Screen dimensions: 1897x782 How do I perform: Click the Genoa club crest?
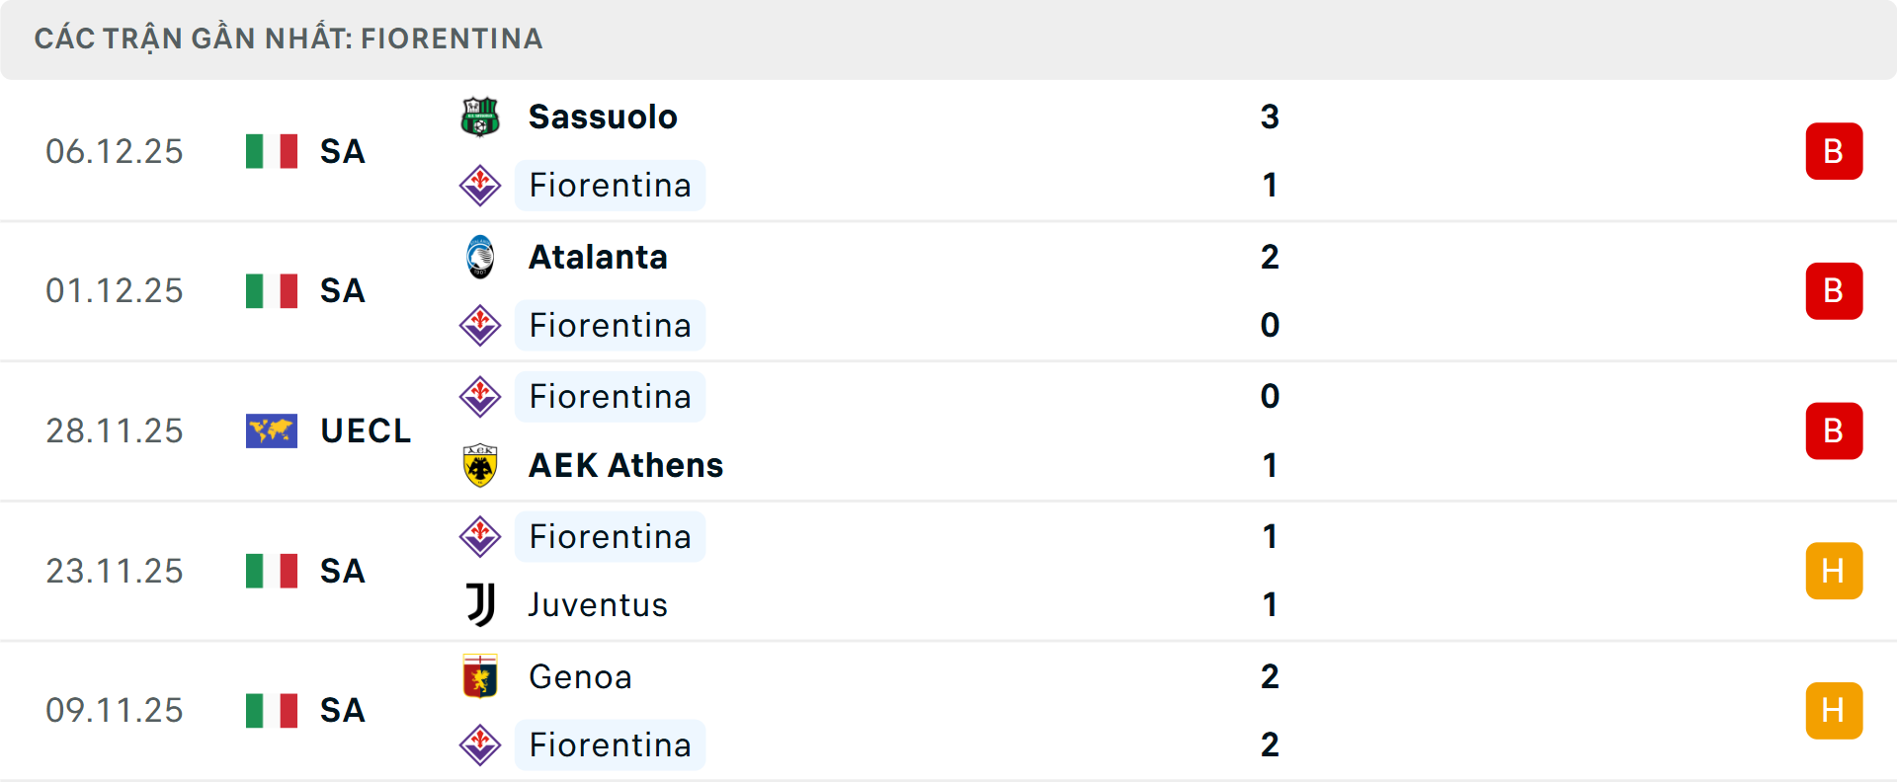pos(480,676)
